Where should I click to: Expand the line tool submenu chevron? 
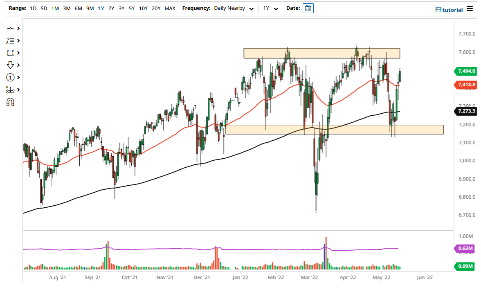(18, 28)
